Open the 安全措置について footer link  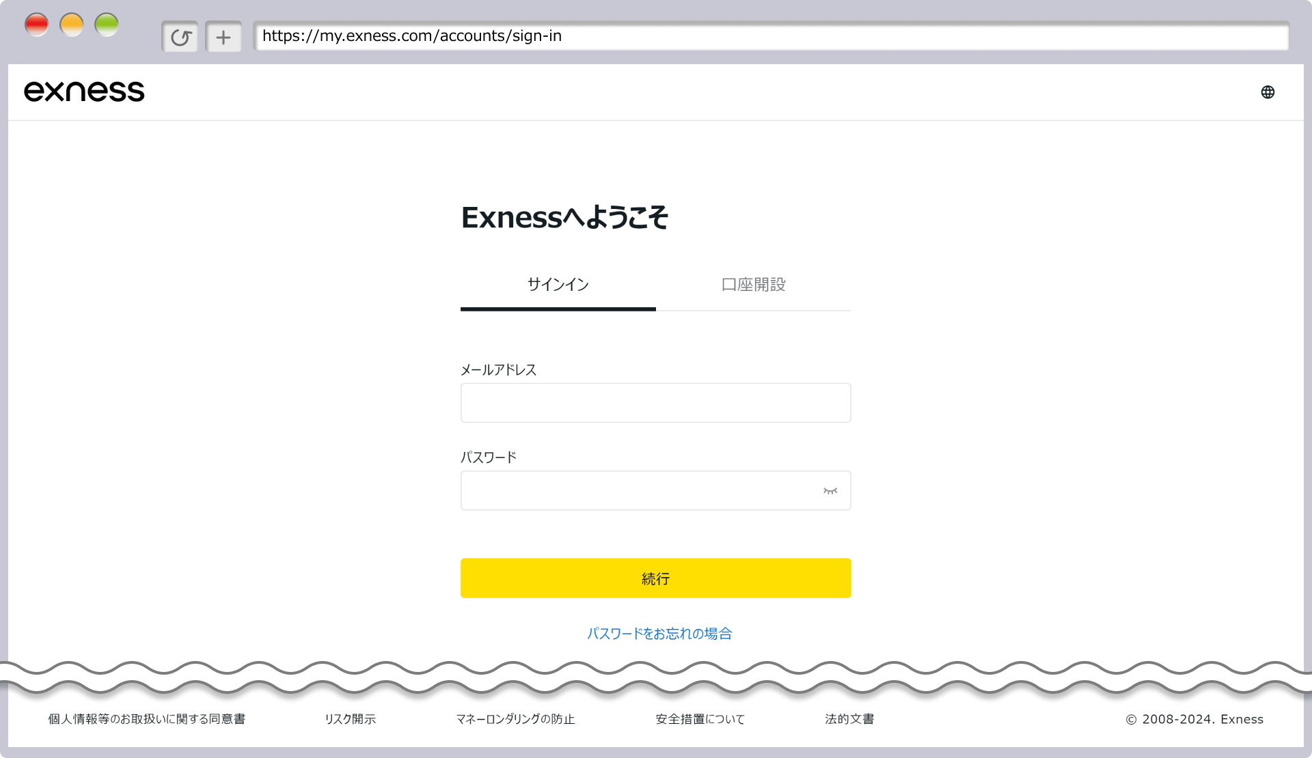coord(700,719)
